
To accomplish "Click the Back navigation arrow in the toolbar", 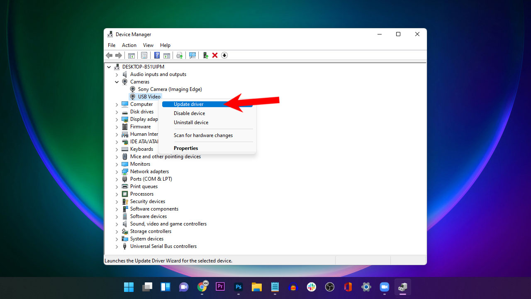I will pyautogui.click(x=109, y=55).
